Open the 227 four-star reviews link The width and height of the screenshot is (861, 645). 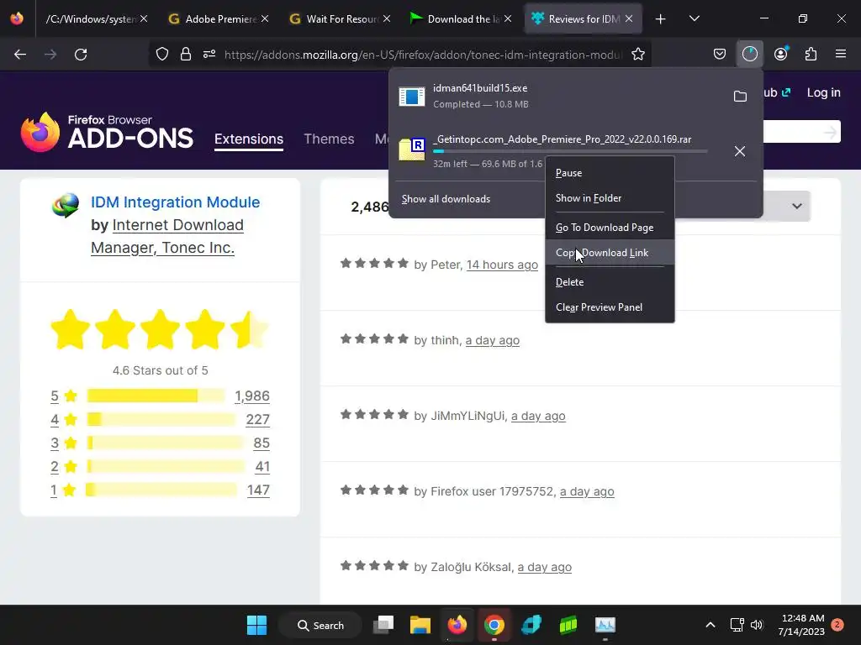257,420
